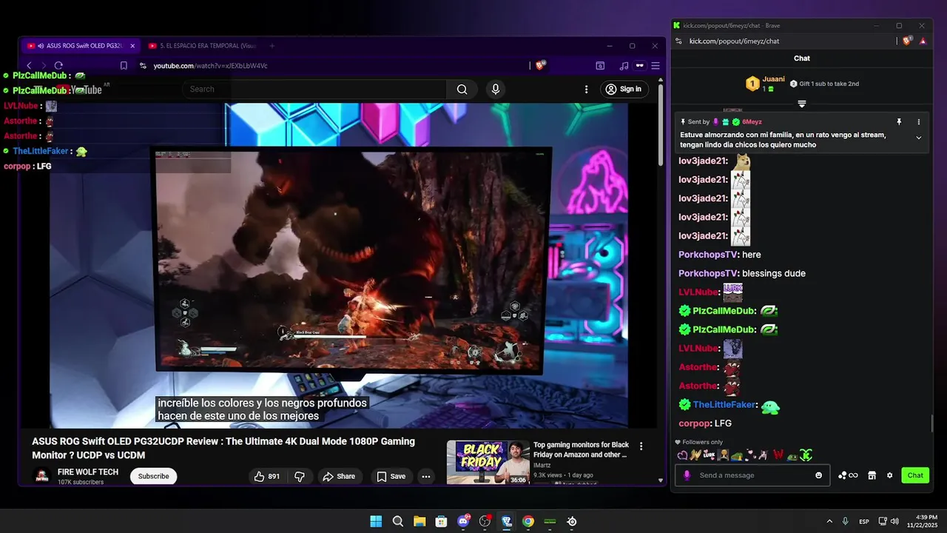
Task: Click the green Chat send button
Action: pos(915,475)
